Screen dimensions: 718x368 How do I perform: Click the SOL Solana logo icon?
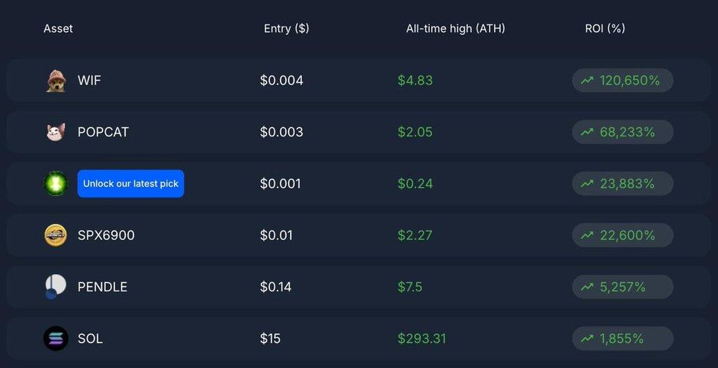tap(56, 339)
